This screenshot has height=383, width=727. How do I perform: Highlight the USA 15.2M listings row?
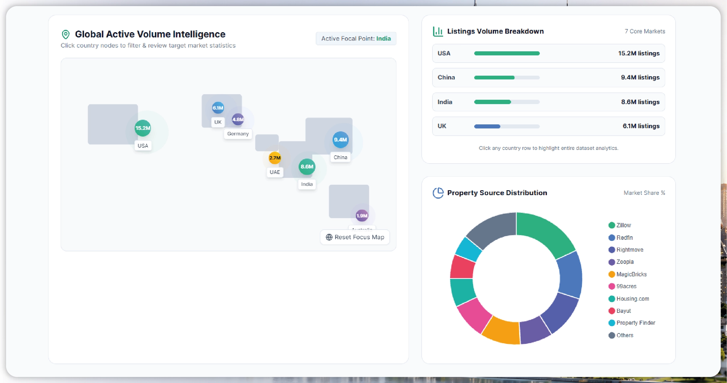pyautogui.click(x=549, y=53)
